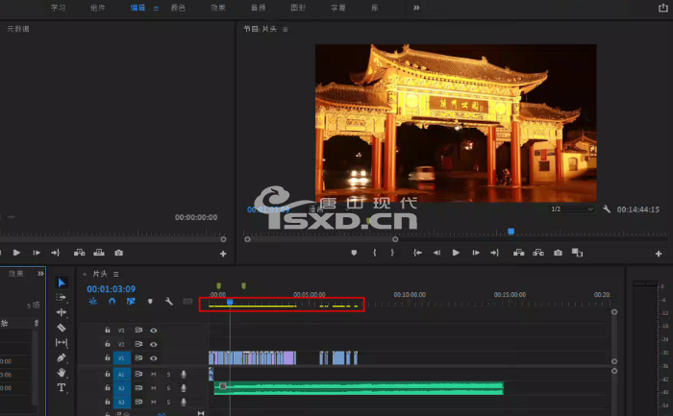Play the Source Monitor clip

pyautogui.click(x=16, y=253)
